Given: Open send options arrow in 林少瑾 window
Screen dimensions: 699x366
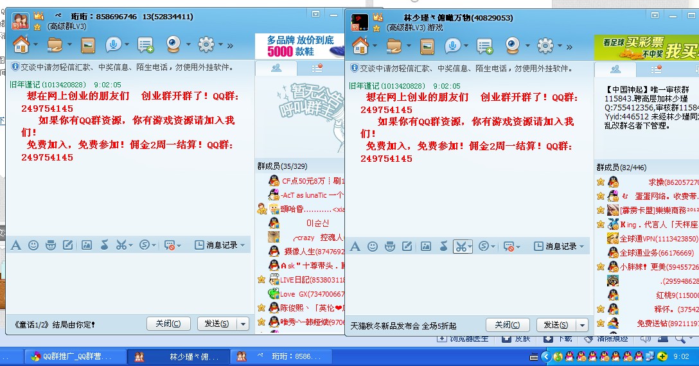Looking at the screenshot, I should [582, 326].
